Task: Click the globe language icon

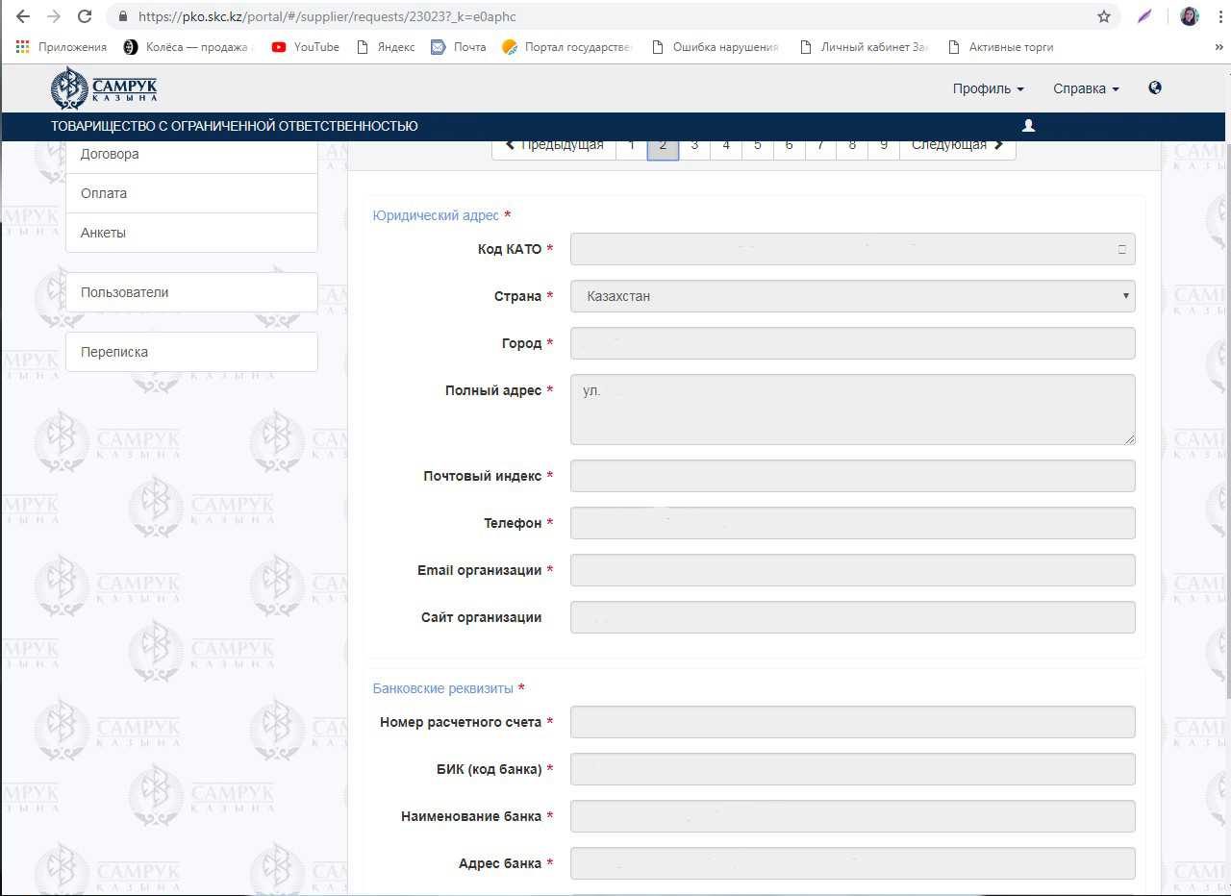Action: pos(1155,87)
